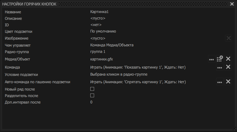Screen dimensions: 237x132
Task: Set the Доп.интервал после value field
Action: tap(91, 102)
